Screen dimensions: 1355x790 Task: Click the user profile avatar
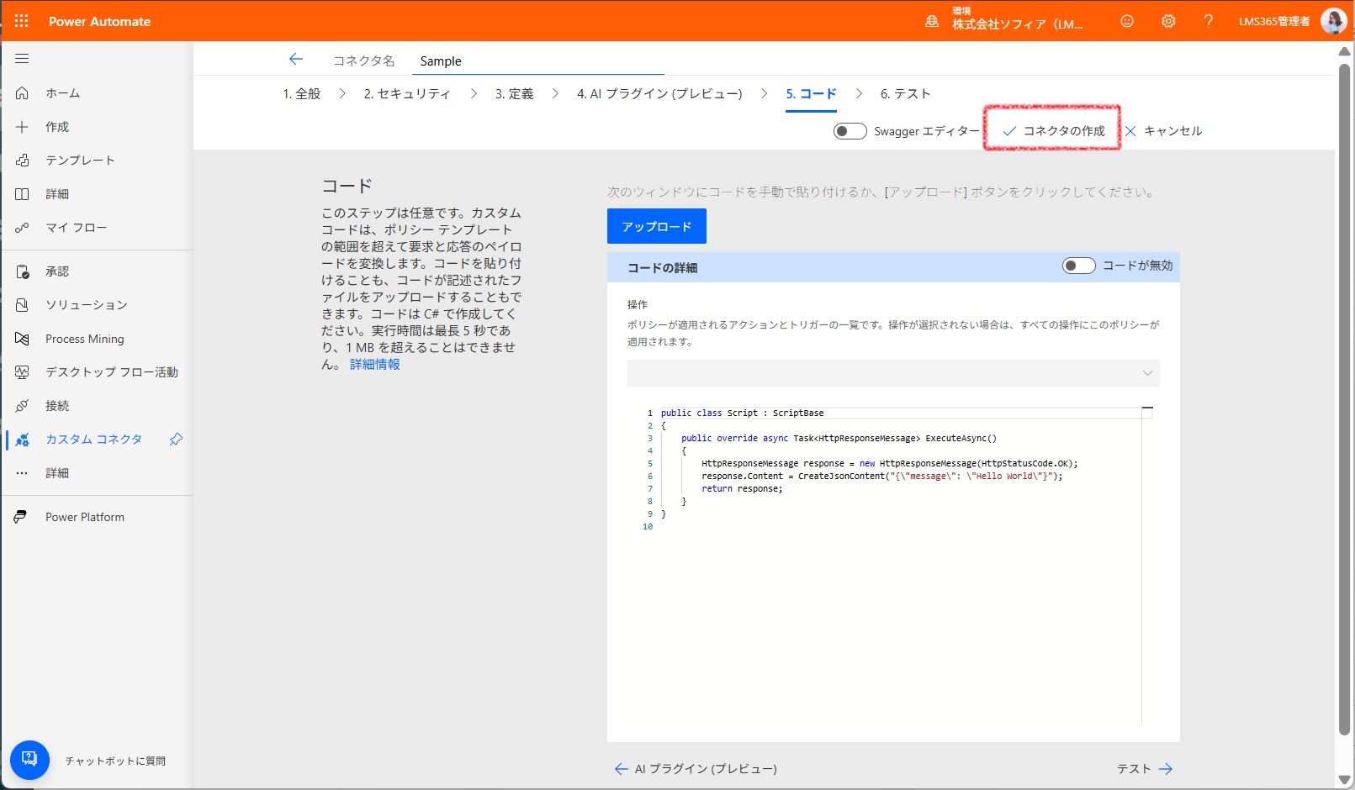tap(1333, 21)
